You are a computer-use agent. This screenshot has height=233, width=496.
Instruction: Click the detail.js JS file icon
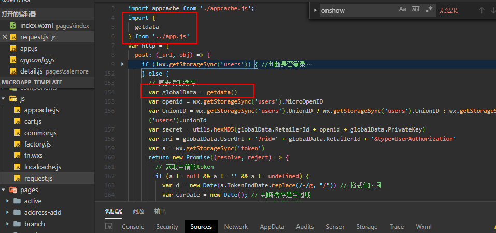13,71
